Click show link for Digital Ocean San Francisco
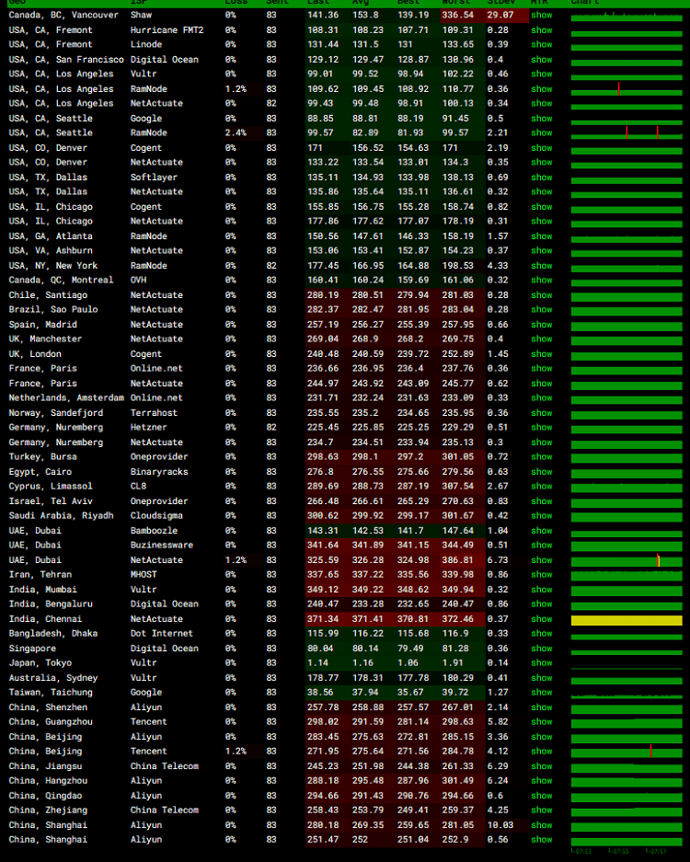Screen dimensions: 690x862 (x=542, y=60)
